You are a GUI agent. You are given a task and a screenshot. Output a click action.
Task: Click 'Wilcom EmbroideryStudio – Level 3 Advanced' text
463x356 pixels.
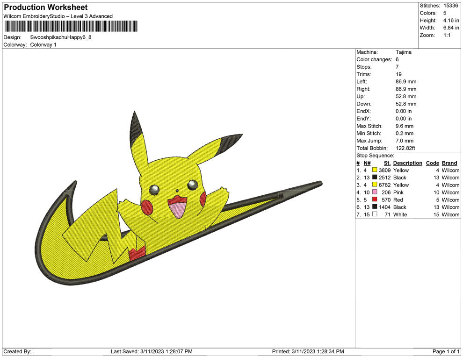tap(58, 16)
